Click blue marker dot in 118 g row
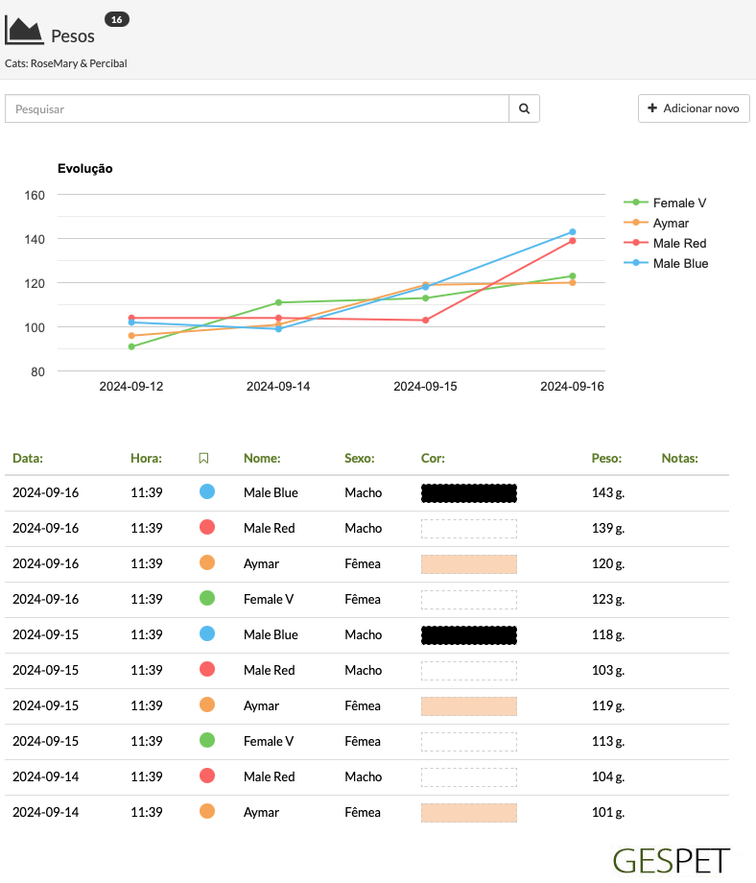This screenshot has width=756, height=883. (207, 633)
